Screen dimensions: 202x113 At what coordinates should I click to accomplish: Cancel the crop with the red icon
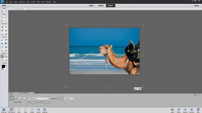pyautogui.click(x=140, y=89)
